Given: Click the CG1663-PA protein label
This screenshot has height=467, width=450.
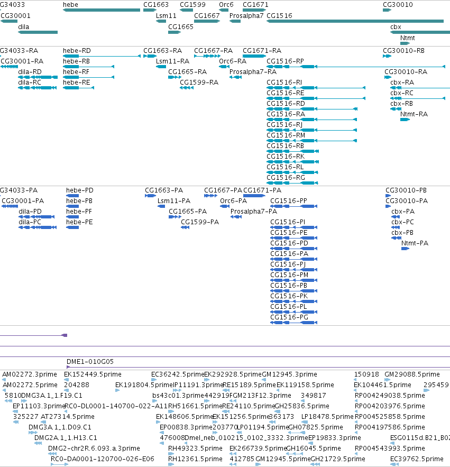Looking at the screenshot, I should click(x=164, y=190).
